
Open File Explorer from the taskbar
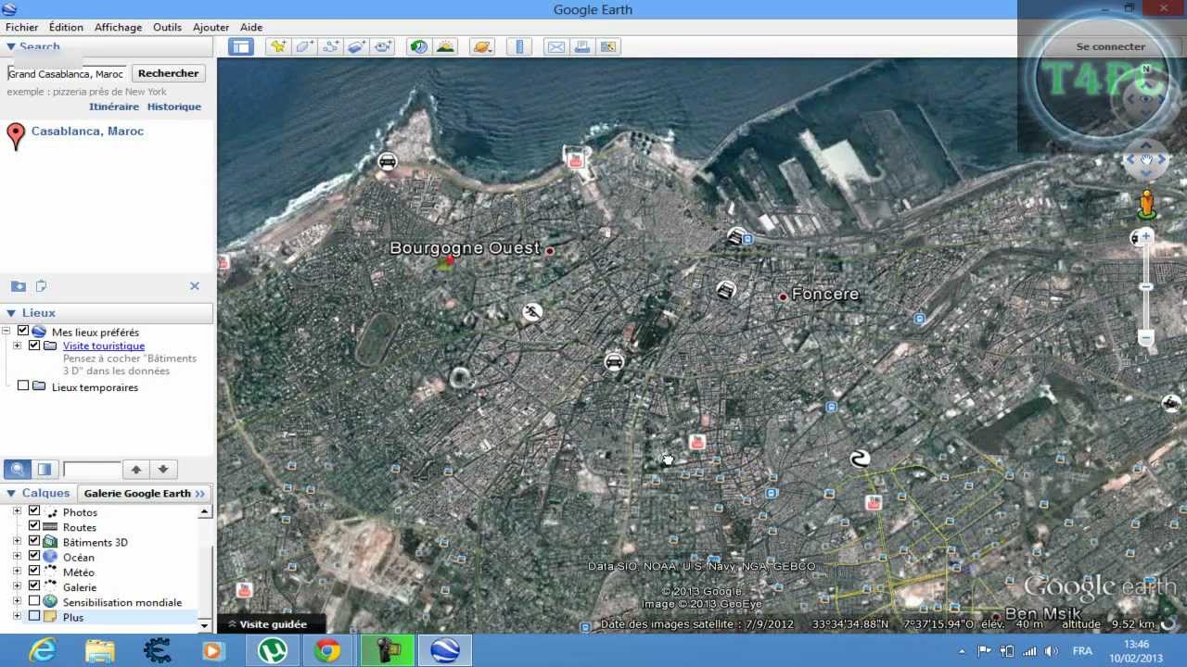100,650
